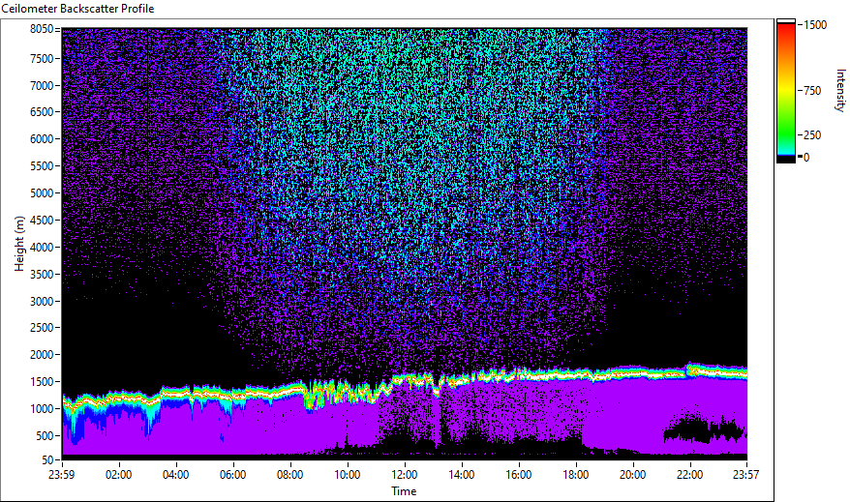Click the 06:00 time axis label
Viewport: 850px width, 502px height.
tap(233, 475)
